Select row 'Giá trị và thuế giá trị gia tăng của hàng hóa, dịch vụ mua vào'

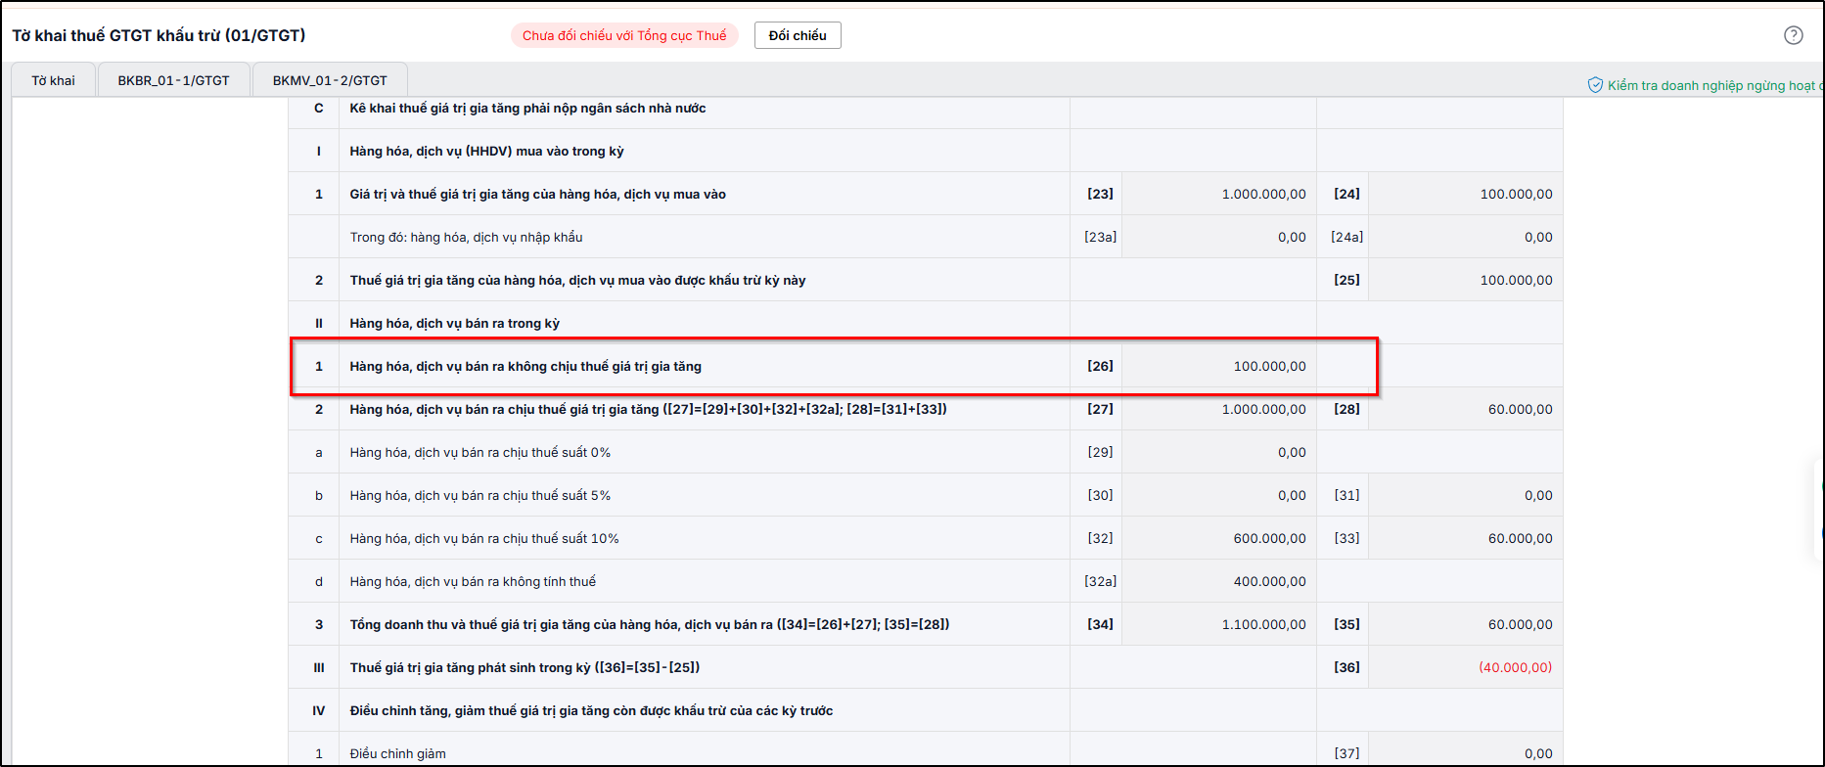925,194
